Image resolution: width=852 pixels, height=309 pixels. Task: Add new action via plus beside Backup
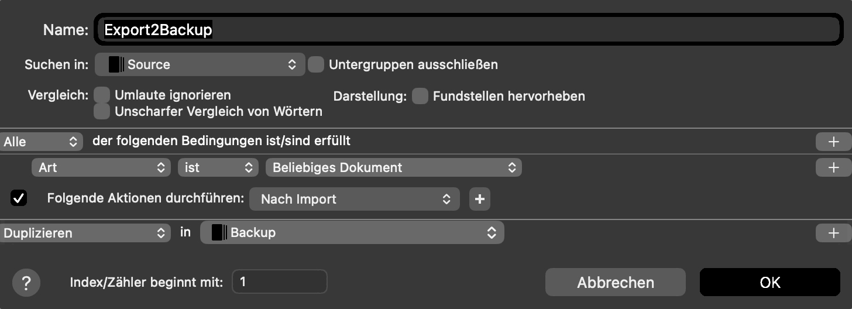(833, 233)
